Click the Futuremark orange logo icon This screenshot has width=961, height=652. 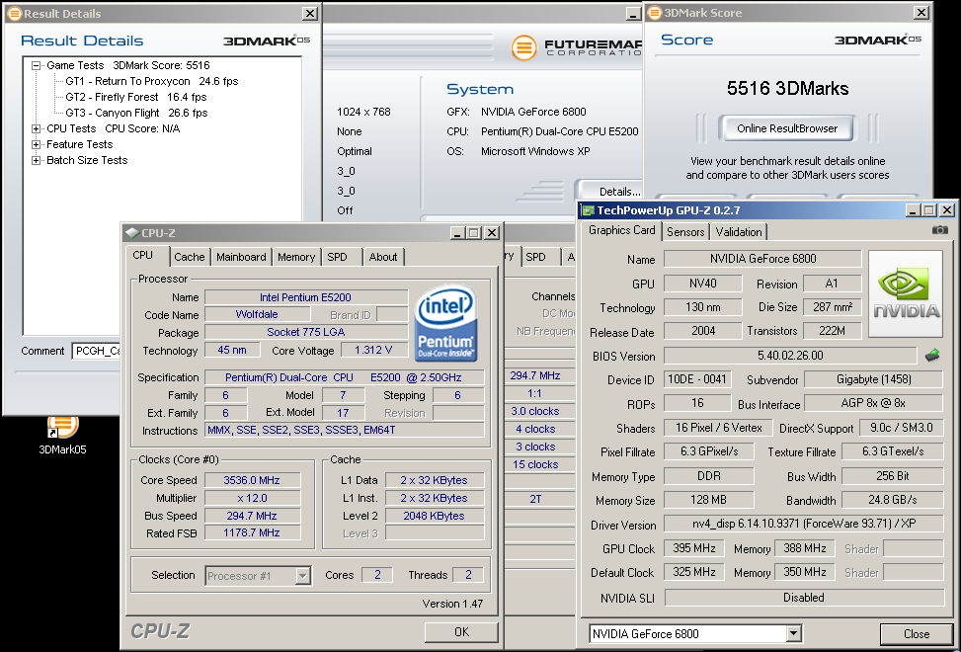(x=523, y=47)
